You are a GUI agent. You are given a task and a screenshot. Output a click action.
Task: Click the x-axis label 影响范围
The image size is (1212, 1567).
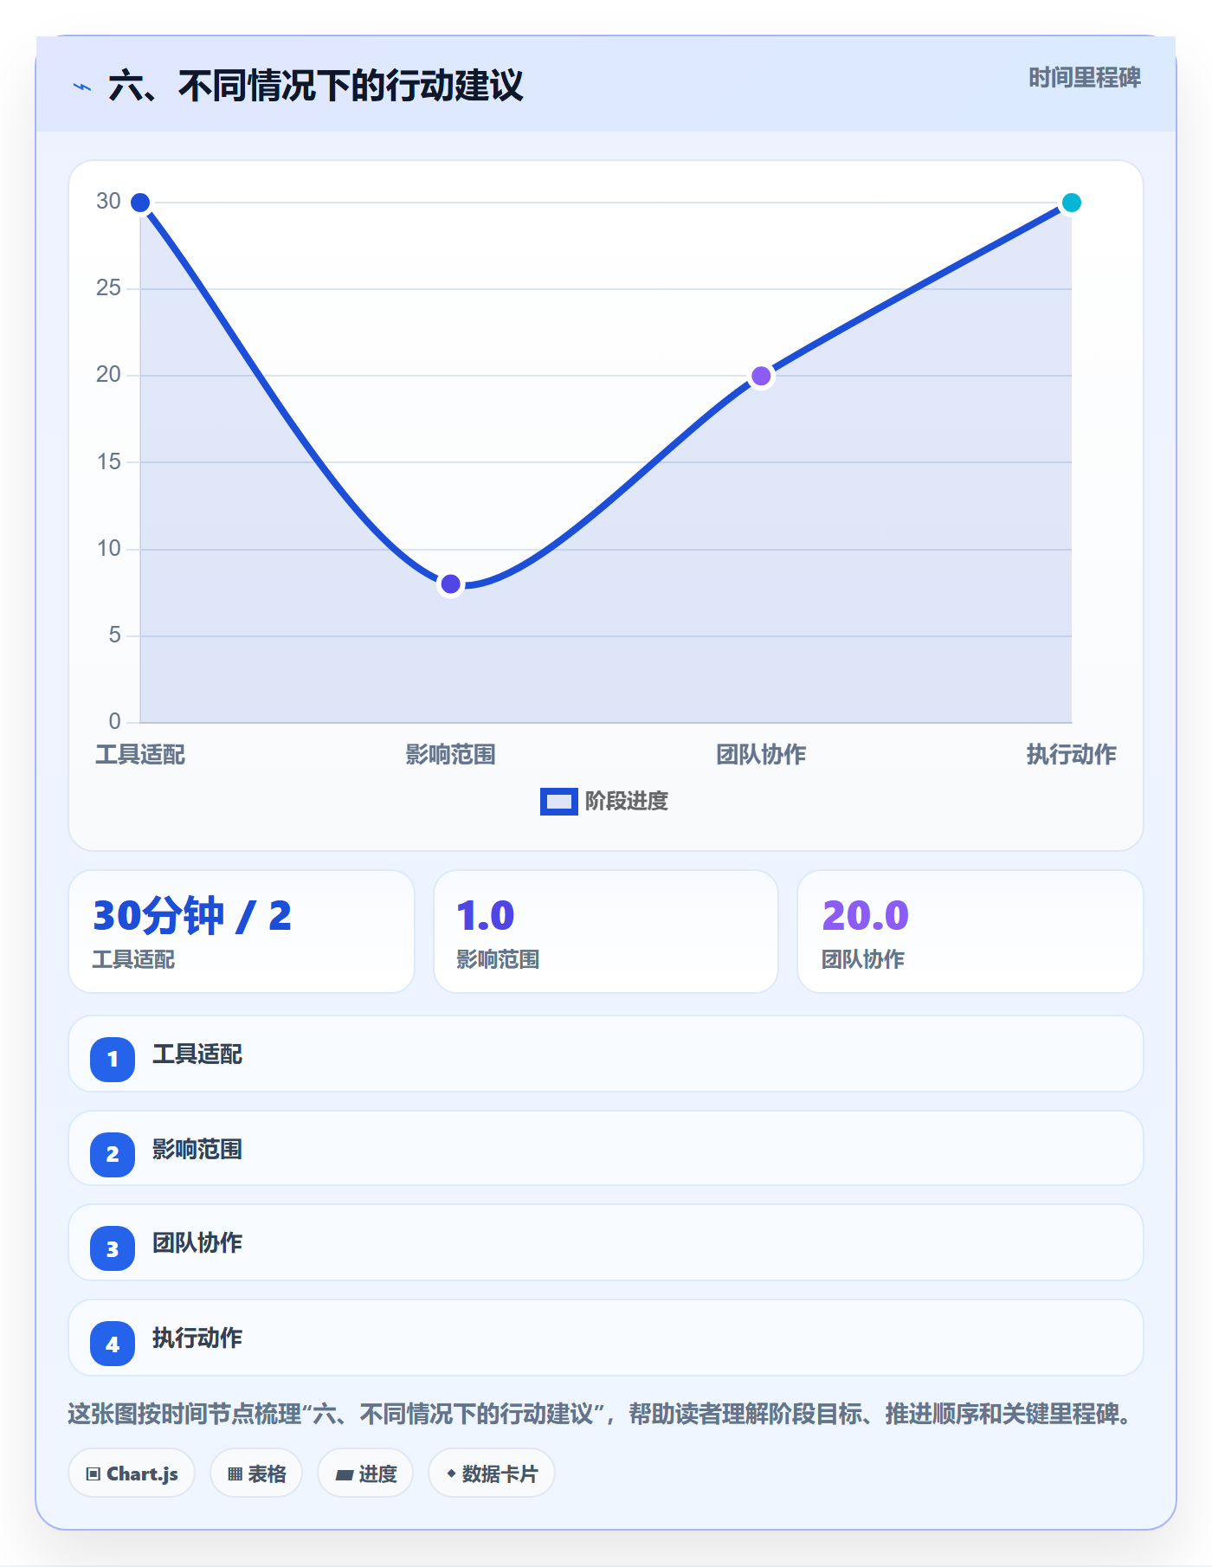point(450,755)
